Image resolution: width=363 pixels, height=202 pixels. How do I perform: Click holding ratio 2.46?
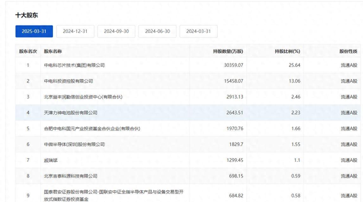(x=296, y=97)
